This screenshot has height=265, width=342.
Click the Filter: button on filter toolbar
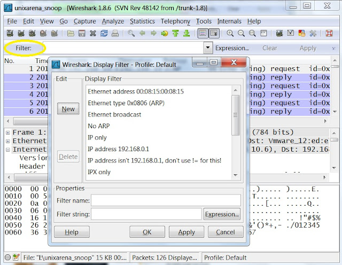[x=24, y=48]
